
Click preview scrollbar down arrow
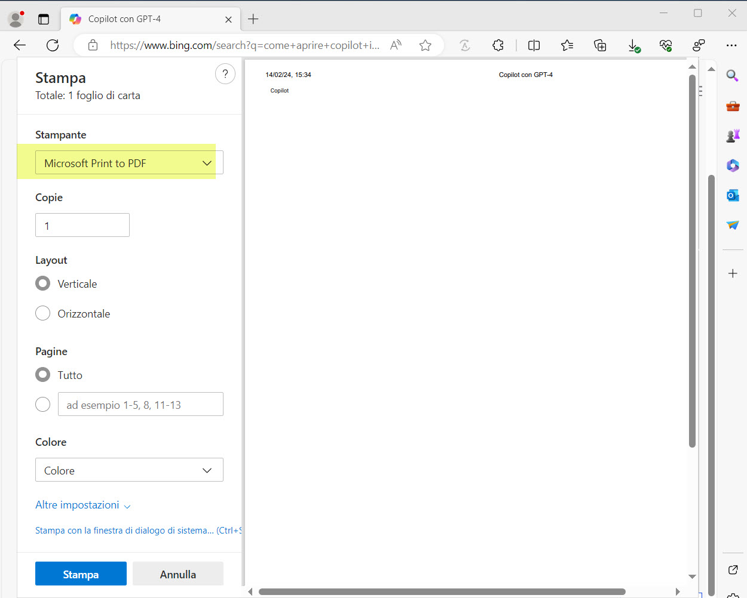692,577
